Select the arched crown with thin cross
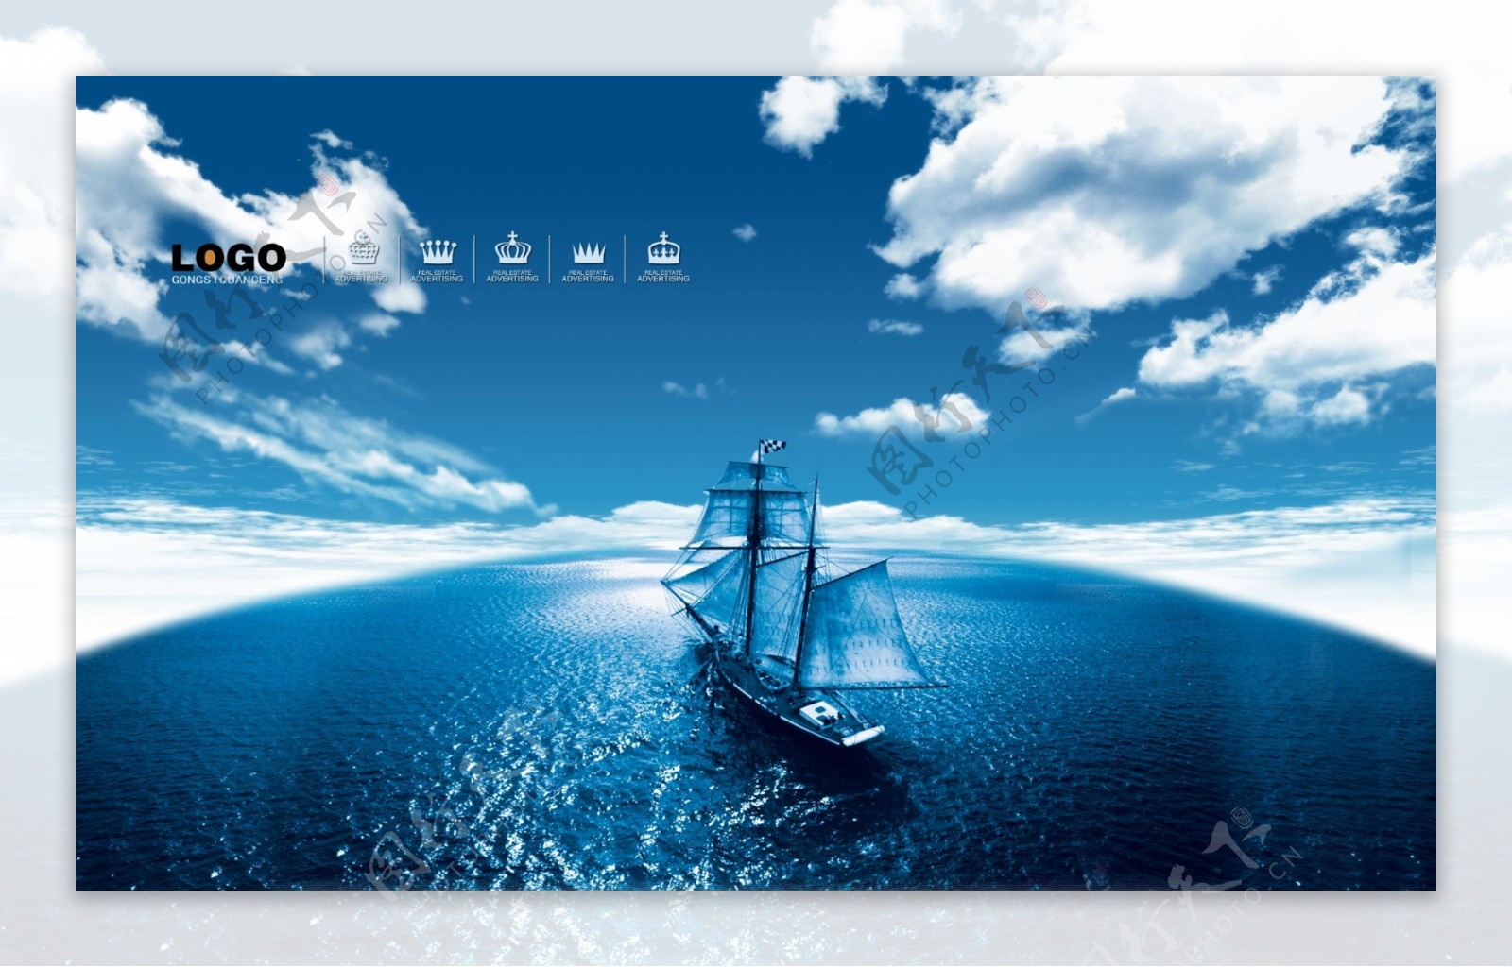The width and height of the screenshot is (1512, 967). [x=513, y=248]
